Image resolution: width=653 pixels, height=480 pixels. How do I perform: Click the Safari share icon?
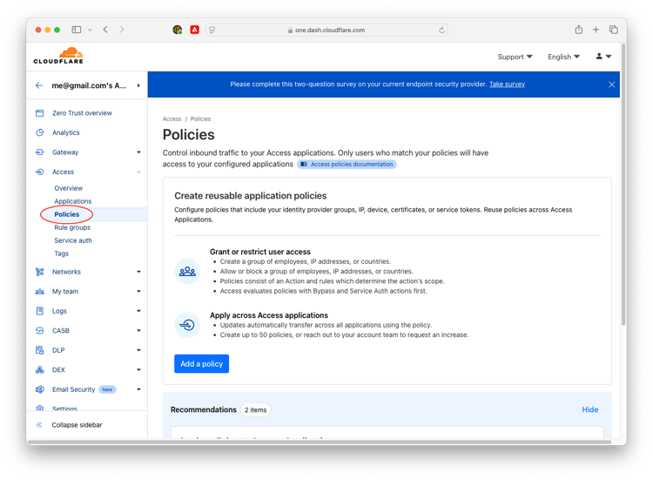tap(578, 30)
